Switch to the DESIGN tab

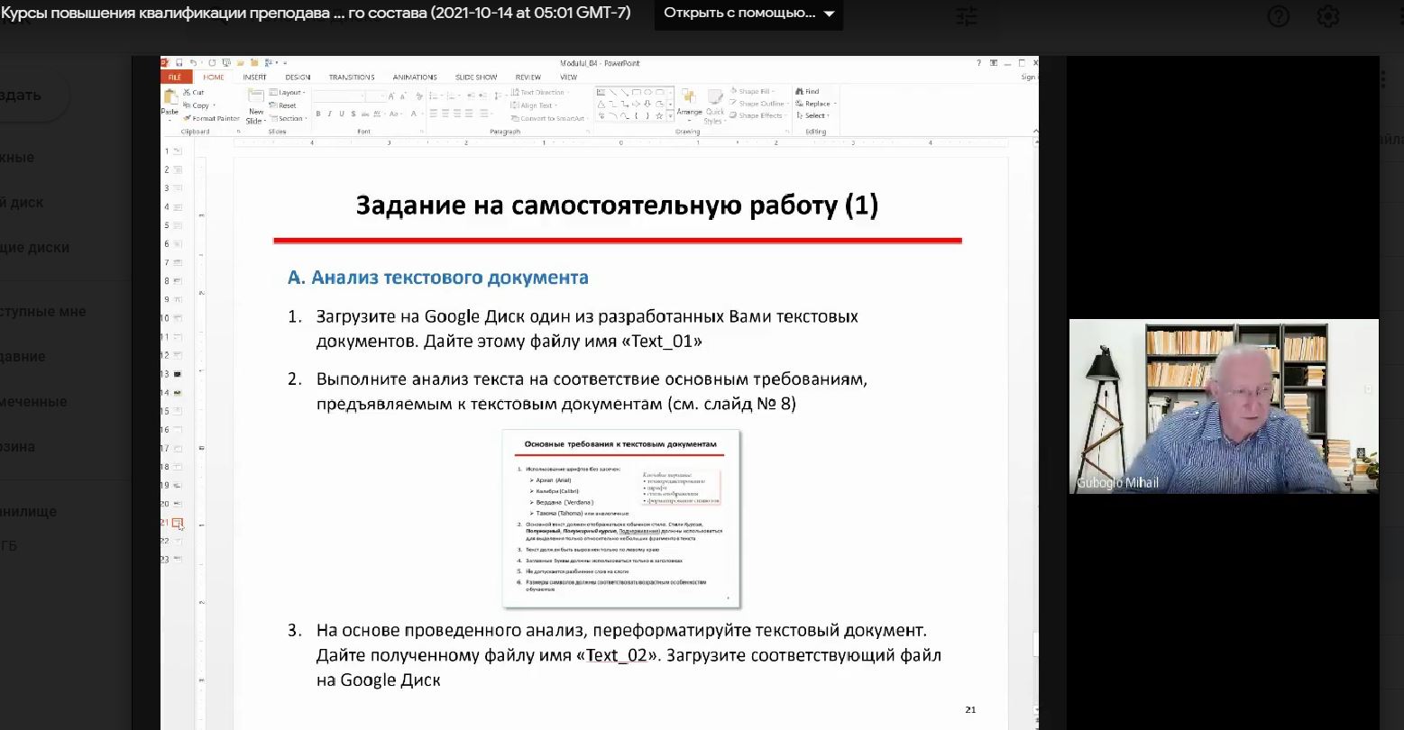point(298,77)
